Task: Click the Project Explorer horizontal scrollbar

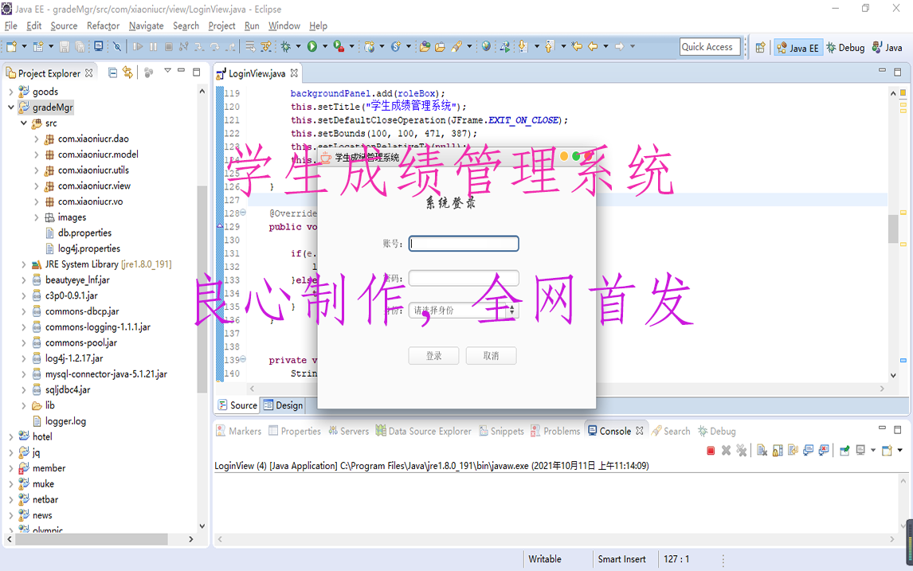Action: tap(91, 540)
